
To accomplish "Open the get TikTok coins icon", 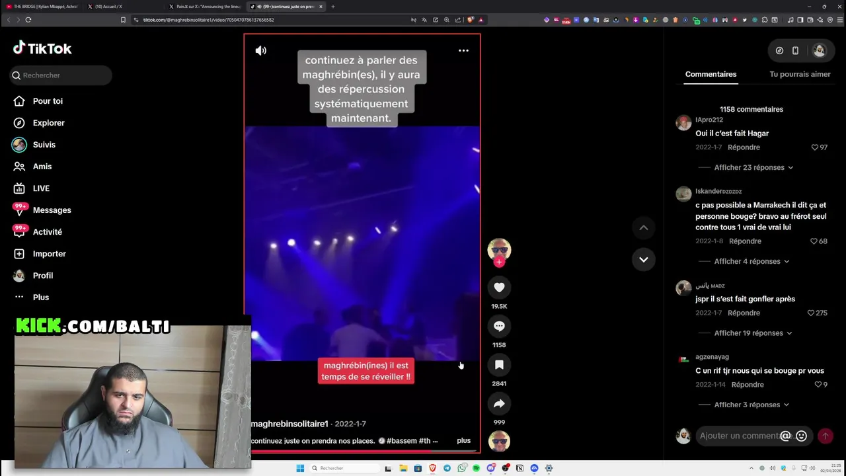I will click(x=779, y=50).
